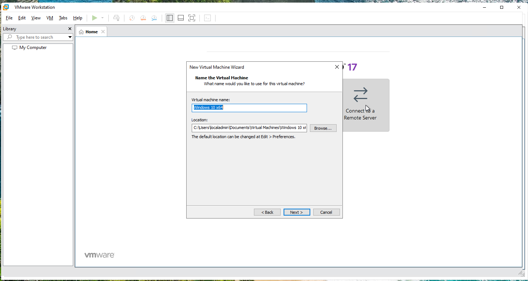The width and height of the screenshot is (528, 281).
Task: Click the magnifier icon in Library search
Action: coord(10,37)
